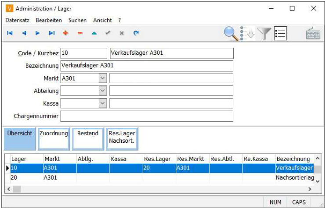The height and width of the screenshot is (208, 326).
Task: Go to the previous record
Action: coord(24,33)
